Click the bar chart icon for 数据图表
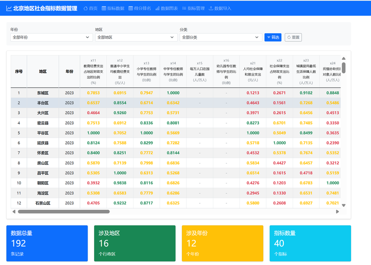Screen dimensions: 371x265 point(157,8)
